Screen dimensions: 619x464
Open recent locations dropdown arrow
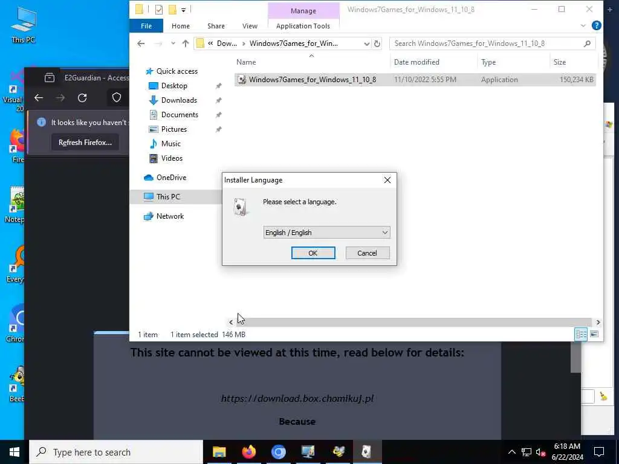coord(173,43)
